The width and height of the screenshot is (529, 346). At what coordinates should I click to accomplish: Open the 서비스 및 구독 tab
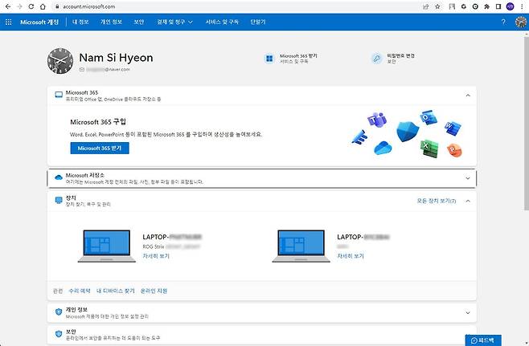(222, 22)
